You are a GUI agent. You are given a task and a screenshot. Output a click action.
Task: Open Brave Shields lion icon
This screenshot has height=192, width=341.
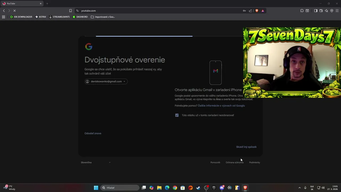[257, 11]
